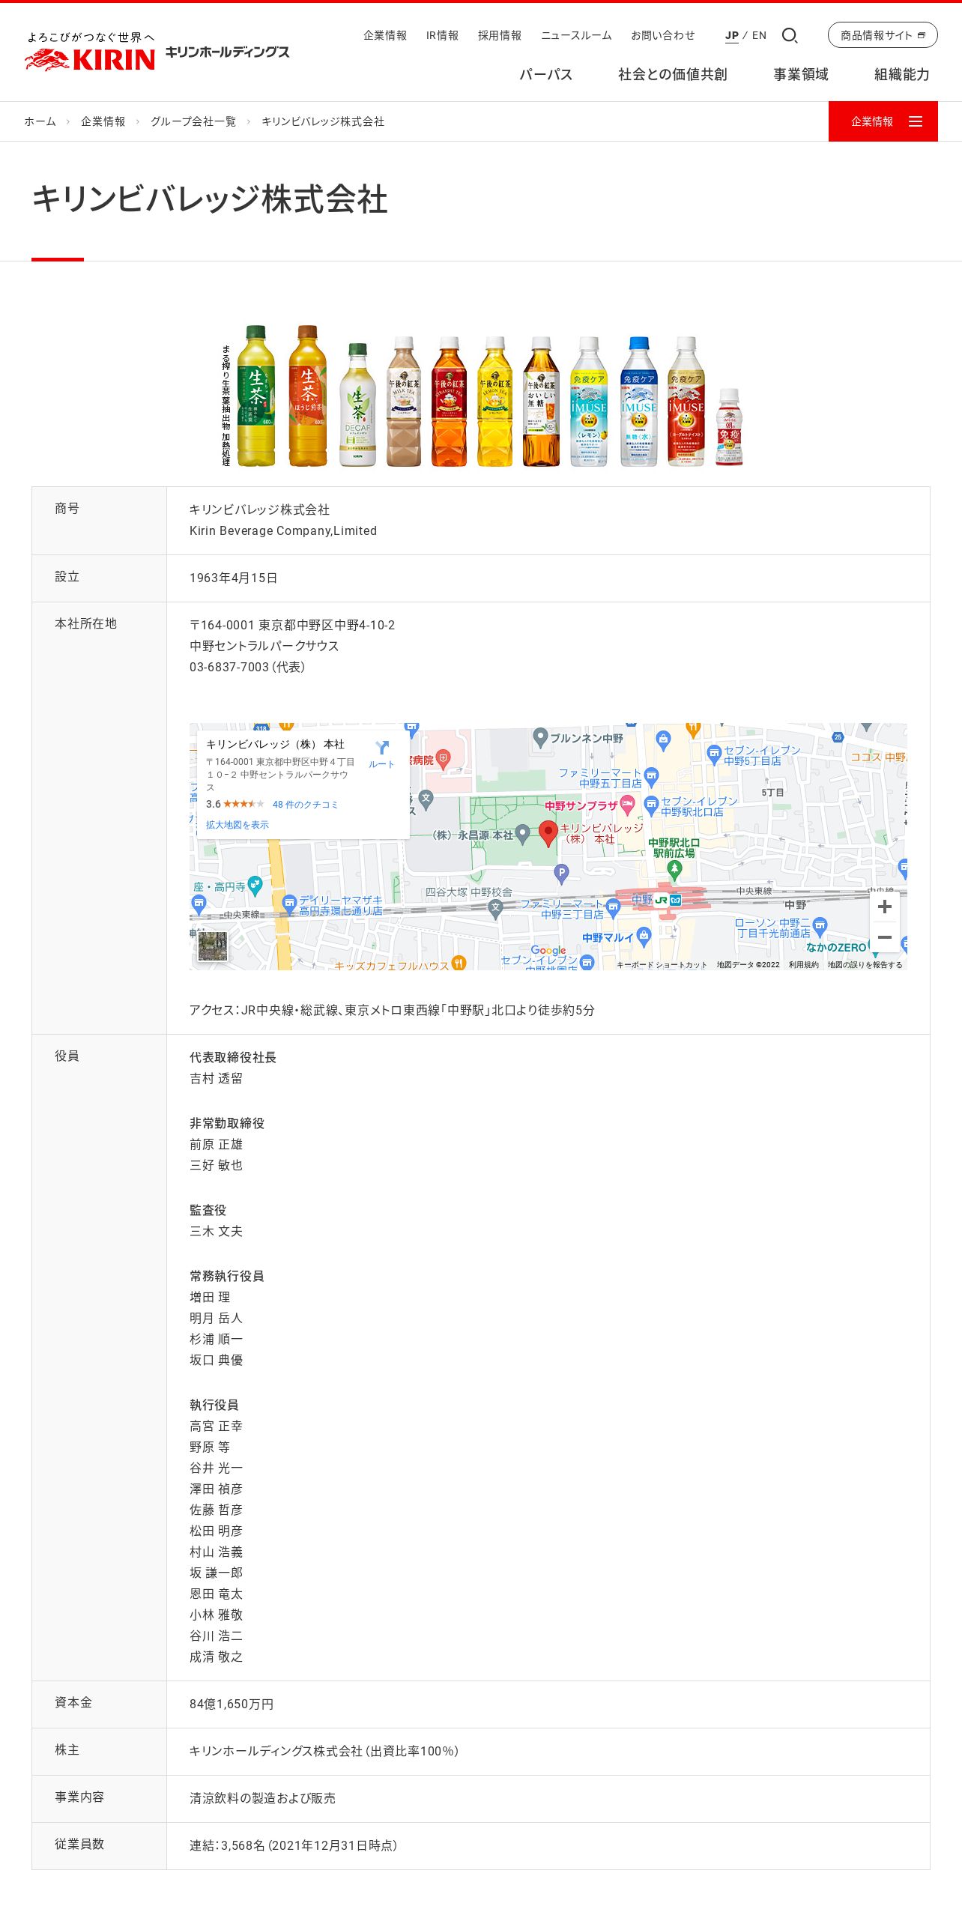
Task: Click the キッズカフェフルハウス restaurant marker
Action: click(459, 963)
